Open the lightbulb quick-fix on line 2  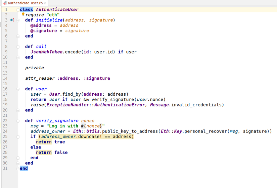click(23, 14)
